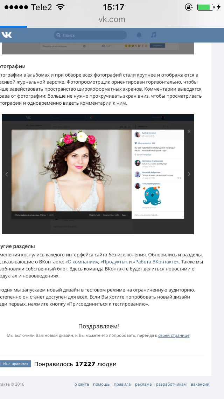
Task: Tap the VK logo icon
Action: (x=7, y=35)
